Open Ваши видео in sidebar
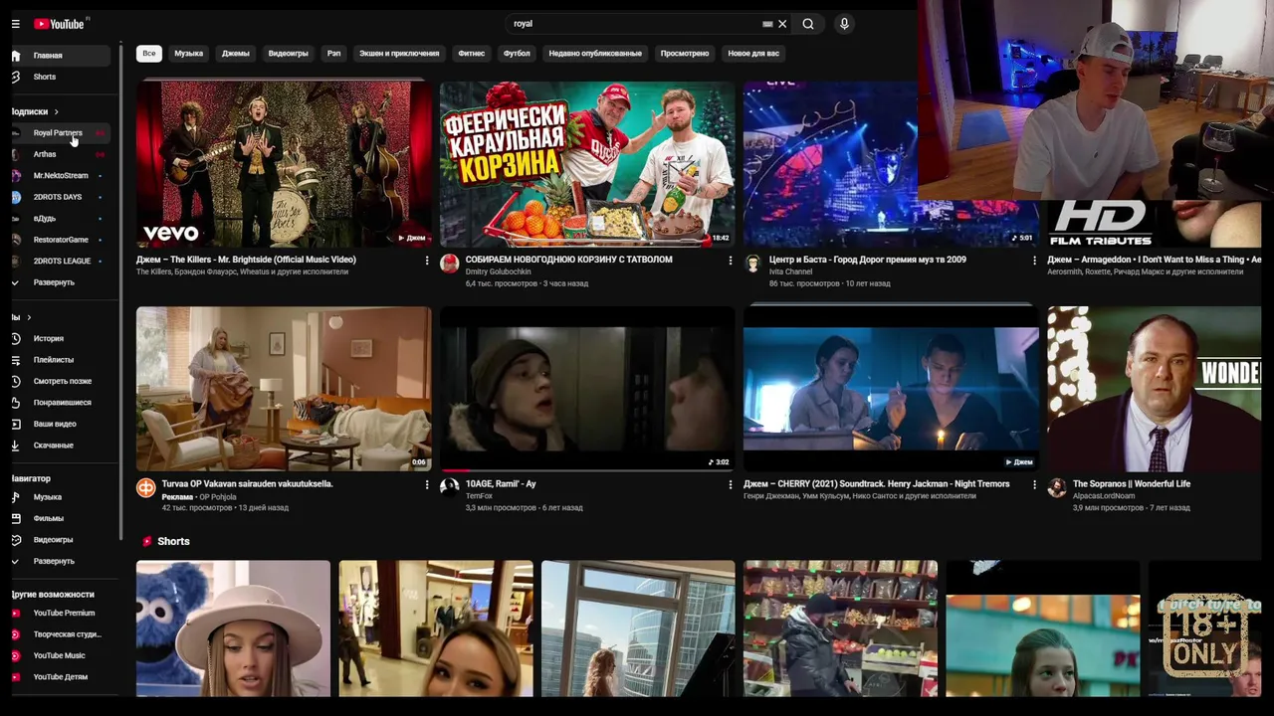The width and height of the screenshot is (1274, 716). (60, 424)
